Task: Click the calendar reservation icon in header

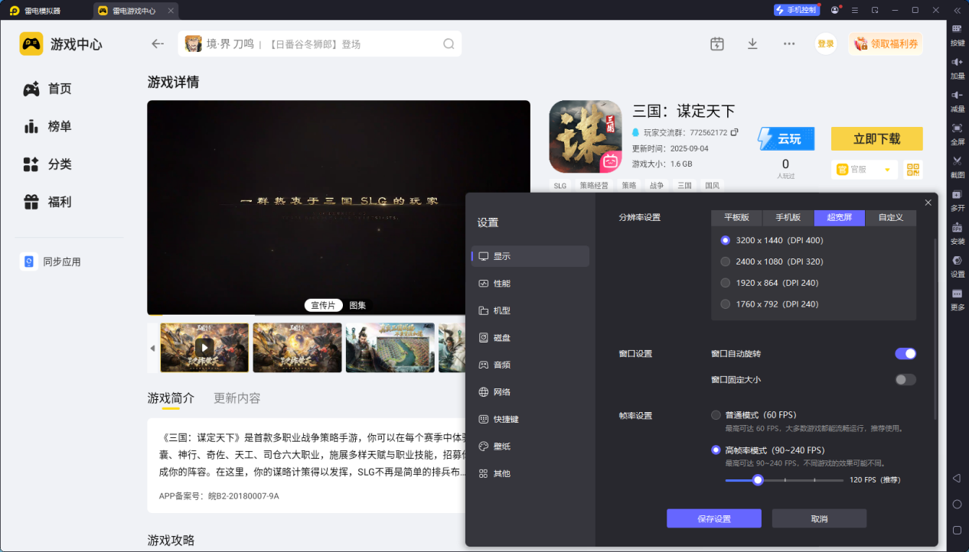Action: click(x=716, y=44)
